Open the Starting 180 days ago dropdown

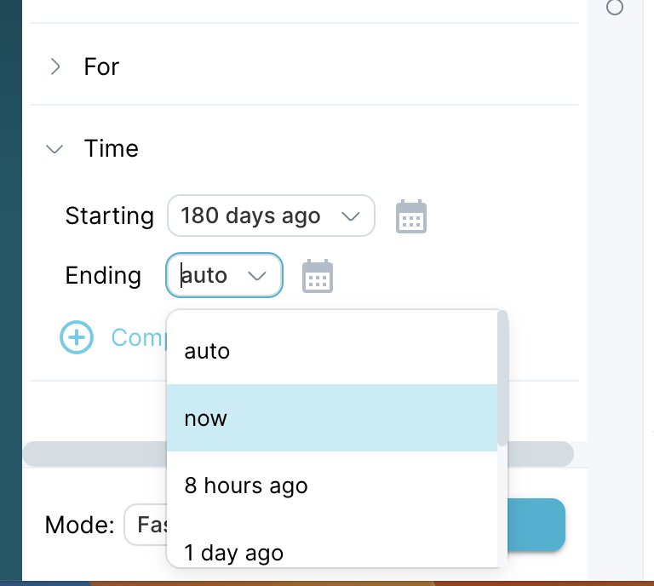click(x=271, y=215)
